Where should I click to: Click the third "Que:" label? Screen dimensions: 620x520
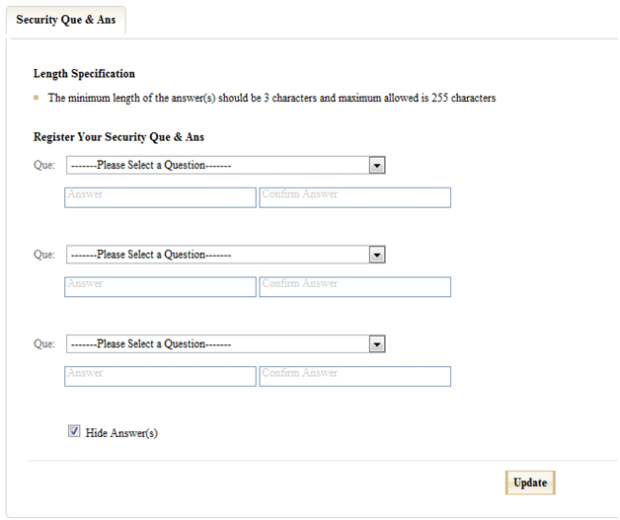[x=44, y=344]
